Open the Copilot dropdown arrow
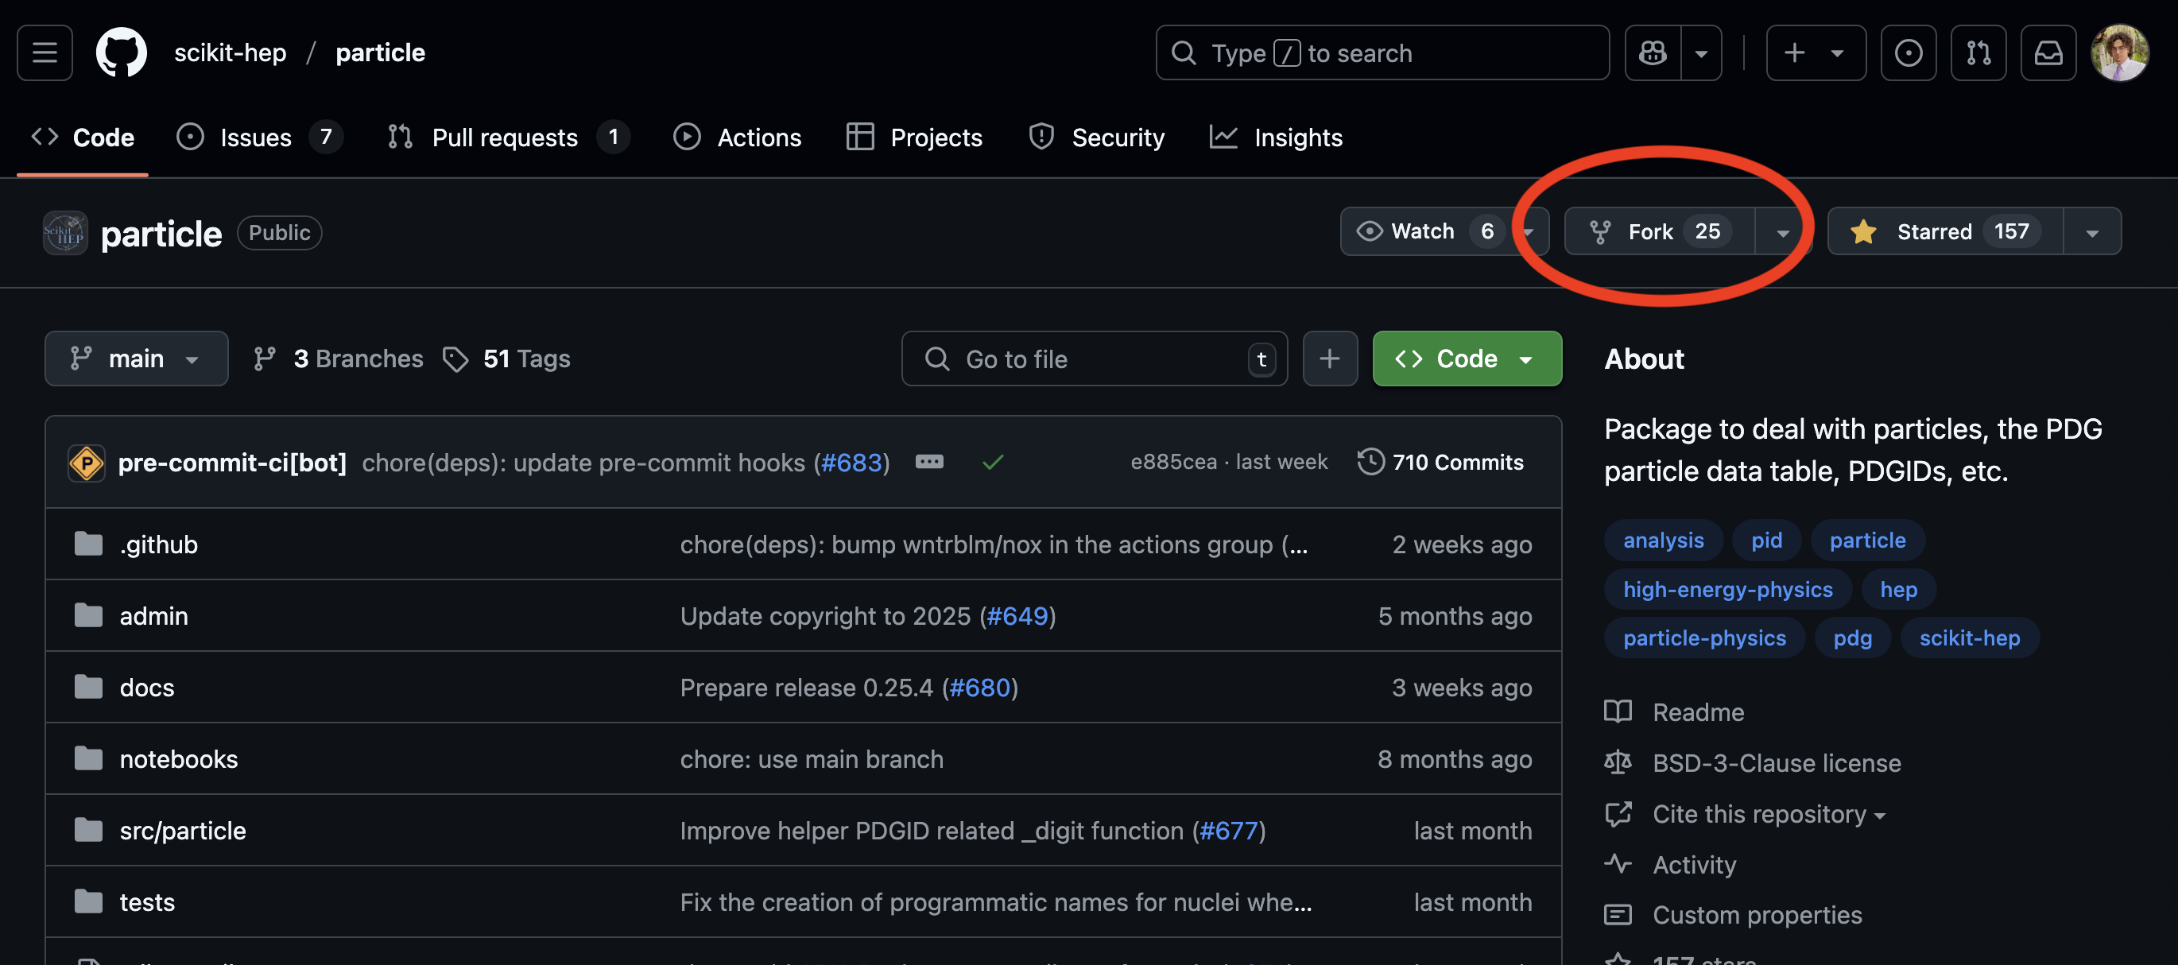2178x965 pixels. pos(1701,54)
